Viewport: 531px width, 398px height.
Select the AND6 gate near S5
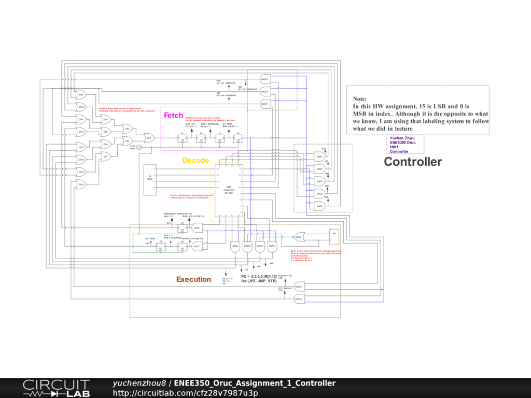[197, 228]
